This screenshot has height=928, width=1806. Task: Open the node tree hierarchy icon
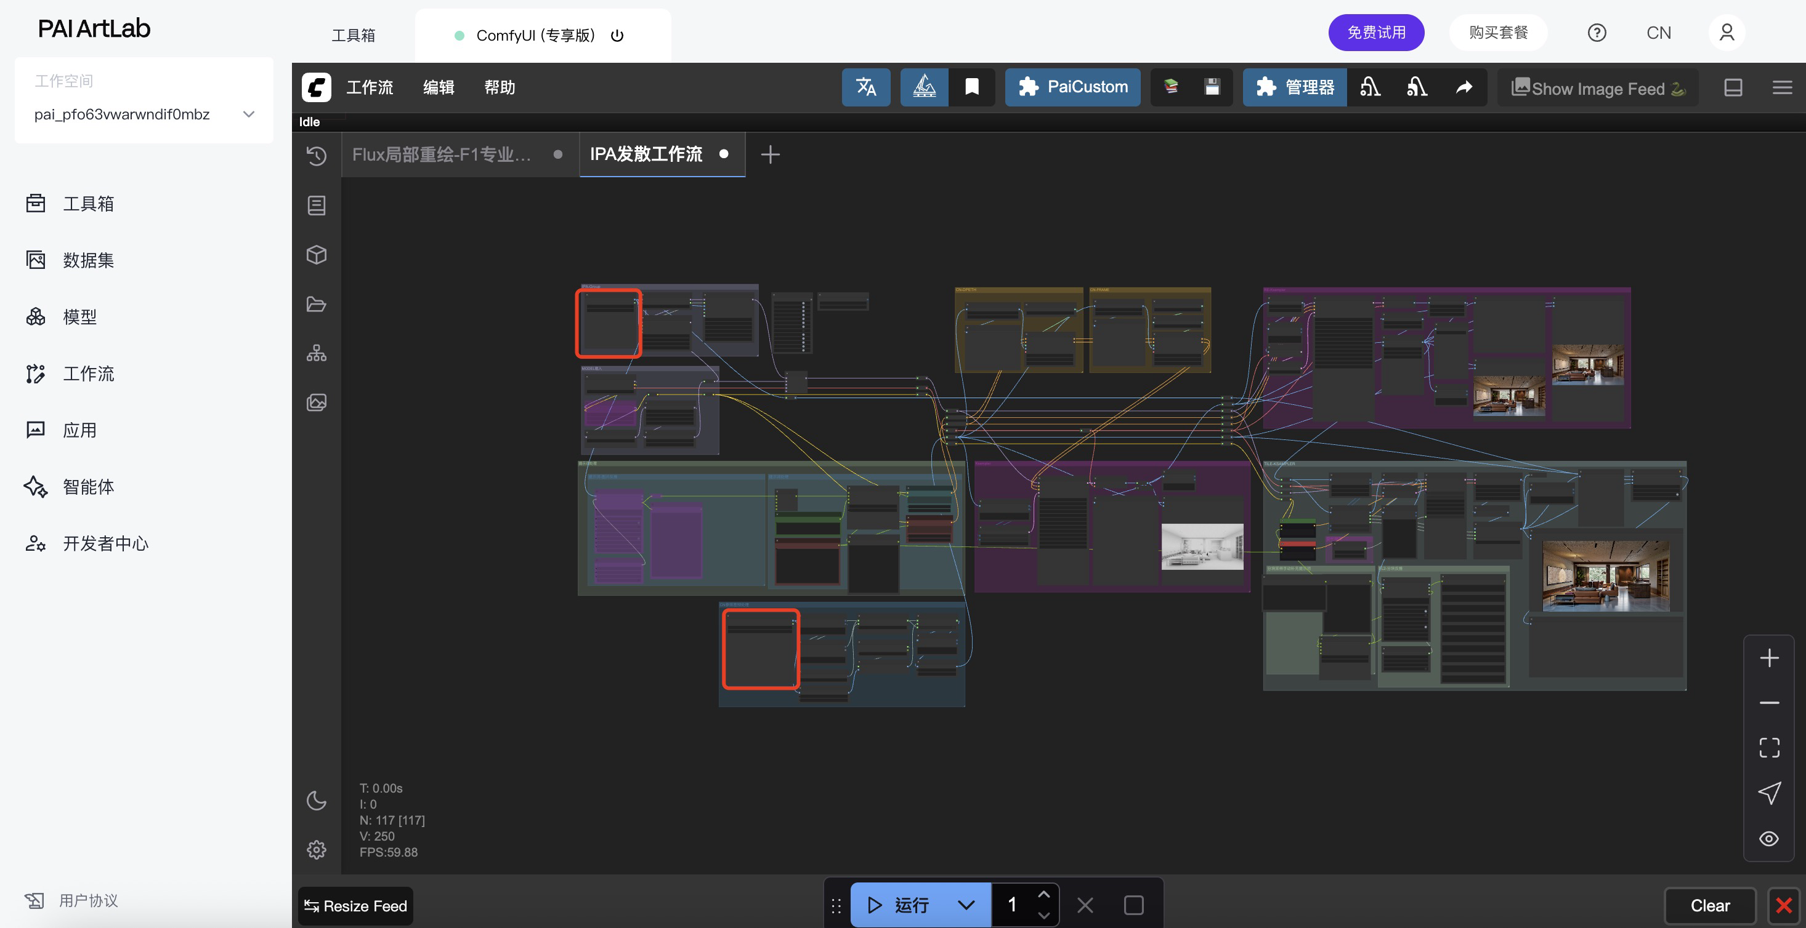click(316, 353)
